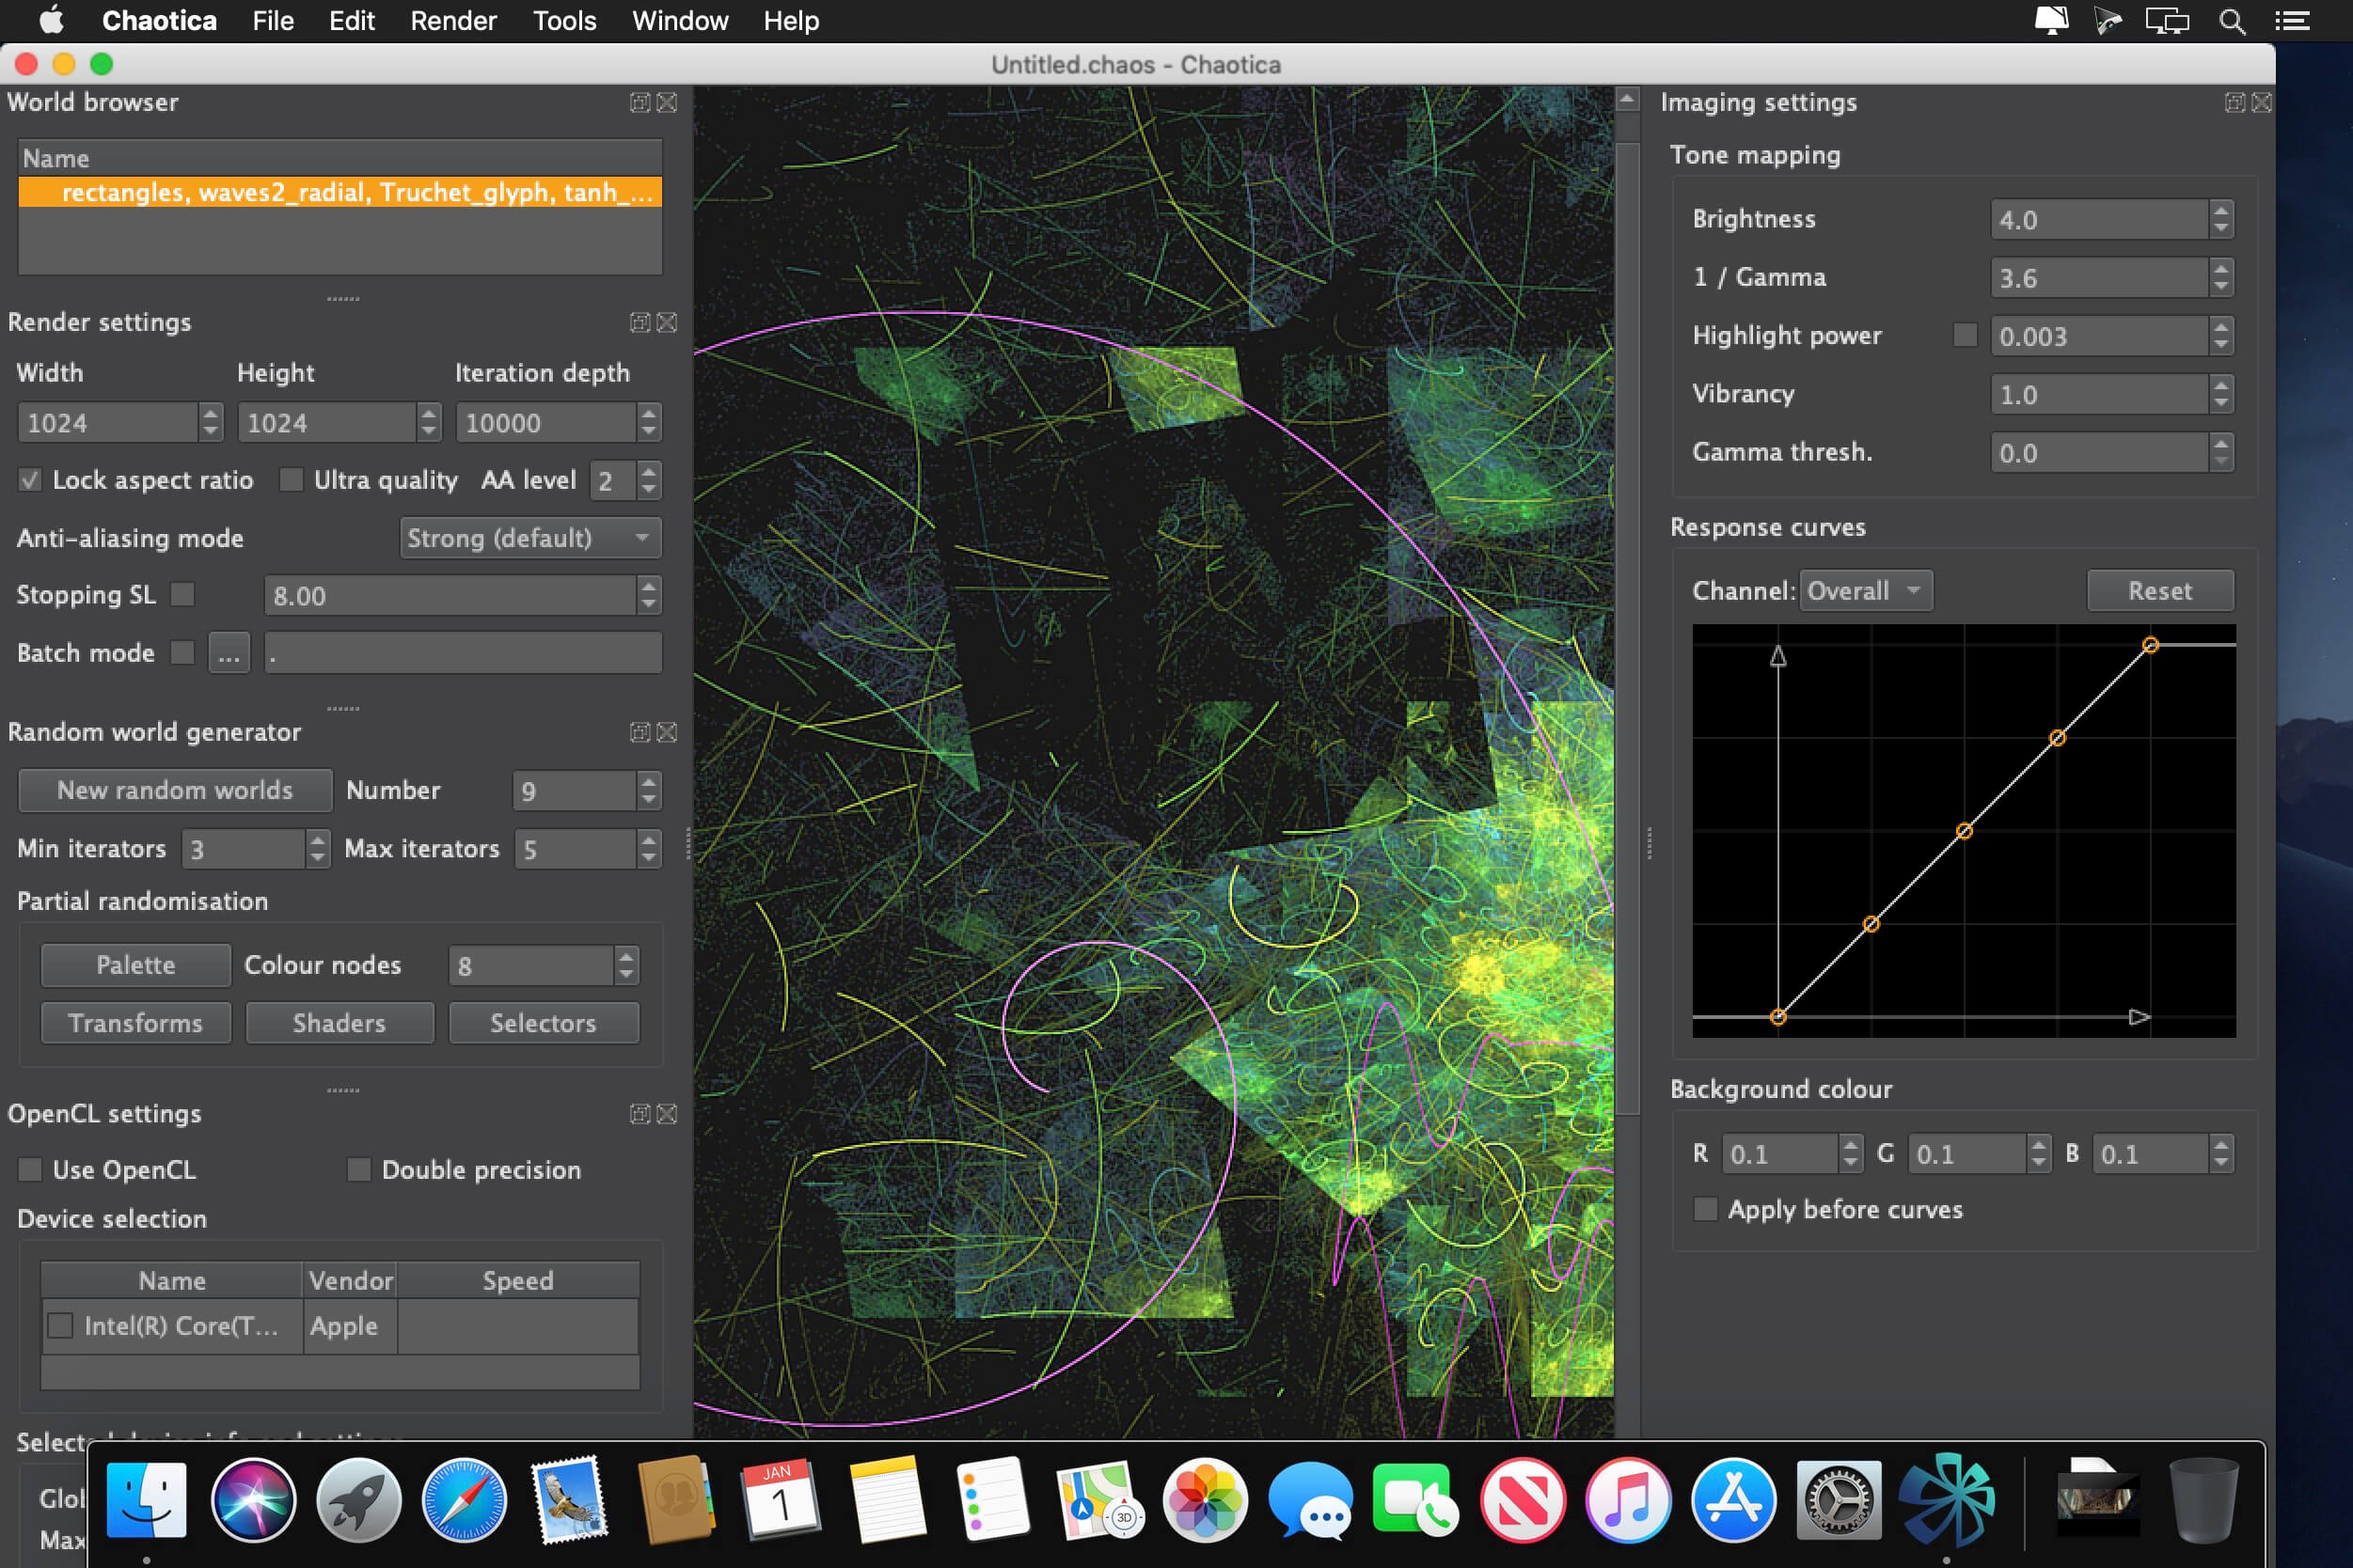Image resolution: width=2353 pixels, height=1568 pixels.
Task: Increase the Brightness value with stepper
Action: tap(2221, 210)
